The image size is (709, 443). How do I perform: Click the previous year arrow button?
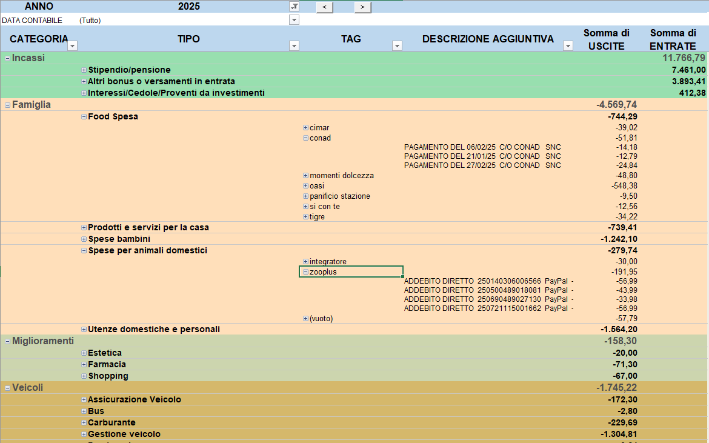coord(324,7)
